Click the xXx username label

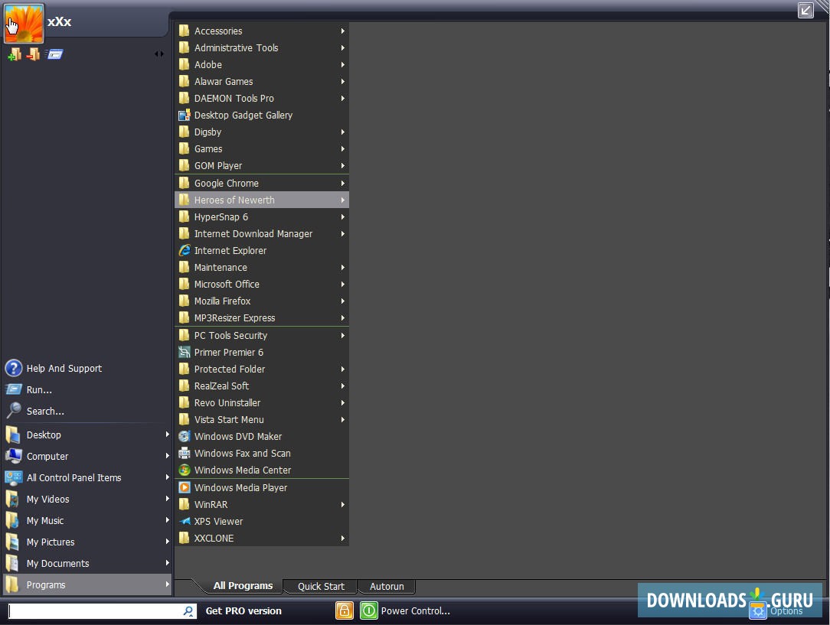point(59,21)
